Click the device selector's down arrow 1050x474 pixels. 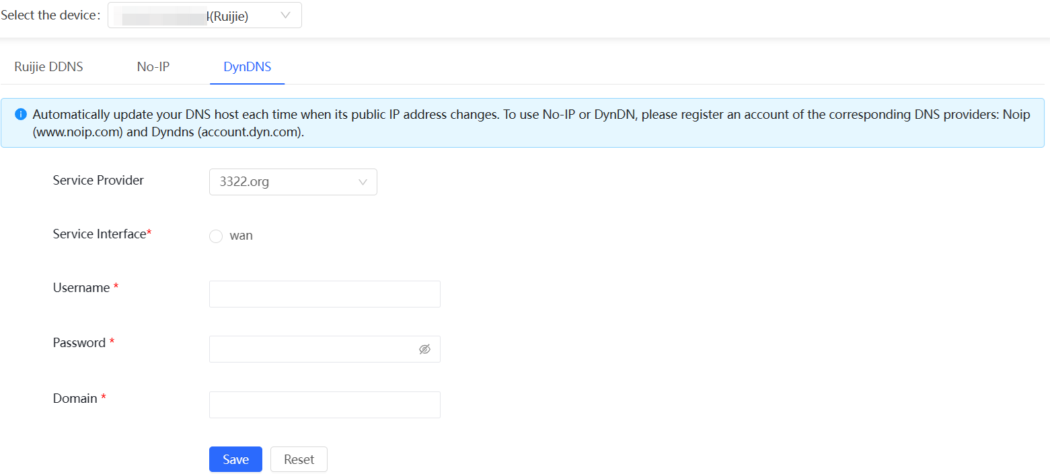pos(286,15)
